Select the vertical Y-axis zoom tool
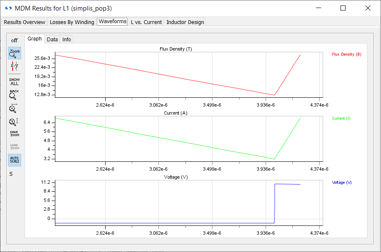 [14, 122]
